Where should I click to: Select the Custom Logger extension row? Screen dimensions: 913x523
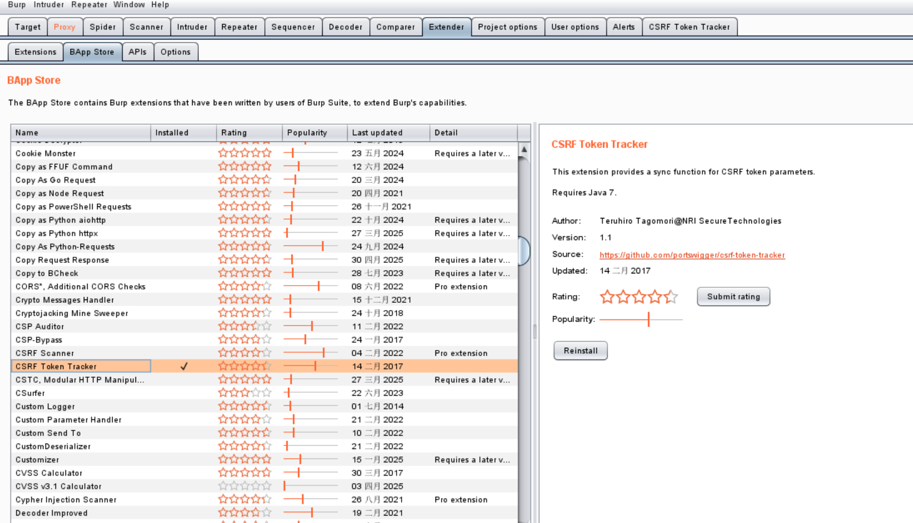tap(264, 406)
